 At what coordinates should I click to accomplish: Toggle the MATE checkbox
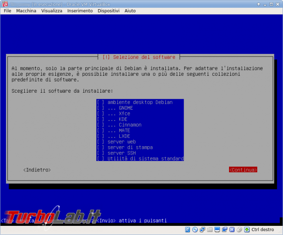(x=101, y=131)
